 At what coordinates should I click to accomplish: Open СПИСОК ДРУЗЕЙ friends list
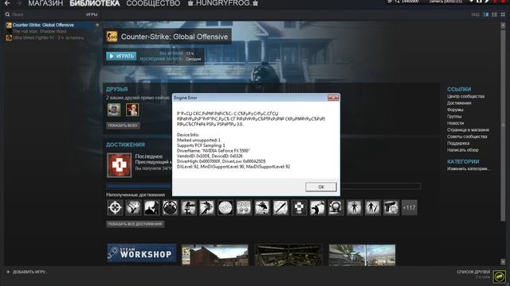[x=473, y=272]
